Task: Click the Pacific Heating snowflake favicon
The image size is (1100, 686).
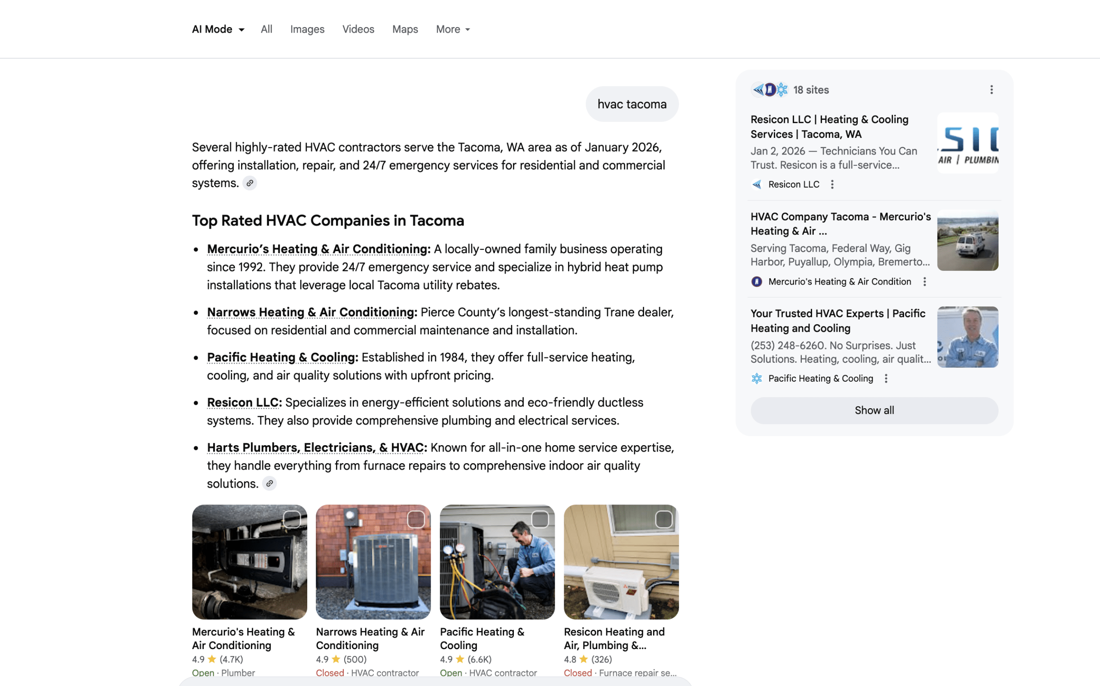Action: (x=756, y=379)
